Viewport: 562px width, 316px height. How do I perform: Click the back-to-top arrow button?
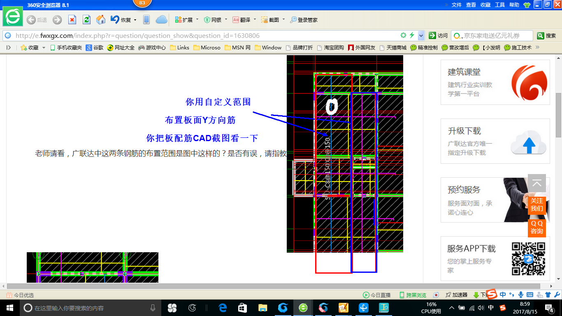coord(537,183)
